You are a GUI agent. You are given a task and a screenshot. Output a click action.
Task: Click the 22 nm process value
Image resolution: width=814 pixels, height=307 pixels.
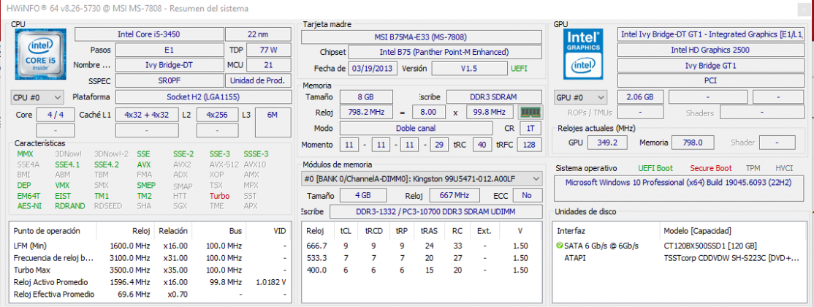point(257,34)
